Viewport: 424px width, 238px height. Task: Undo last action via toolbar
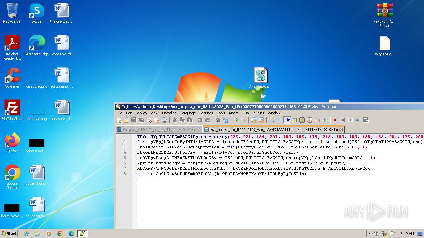click(x=200, y=120)
